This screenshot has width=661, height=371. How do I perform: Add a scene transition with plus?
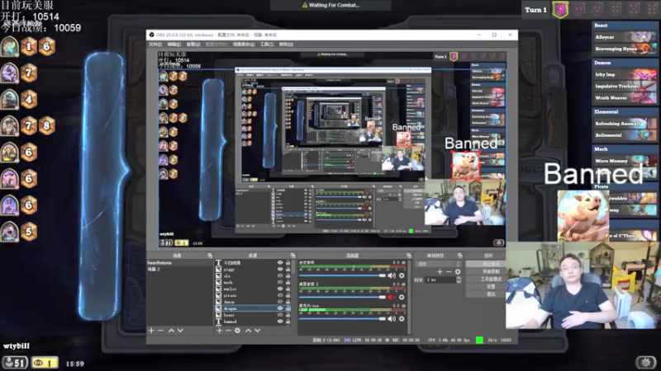440,272
